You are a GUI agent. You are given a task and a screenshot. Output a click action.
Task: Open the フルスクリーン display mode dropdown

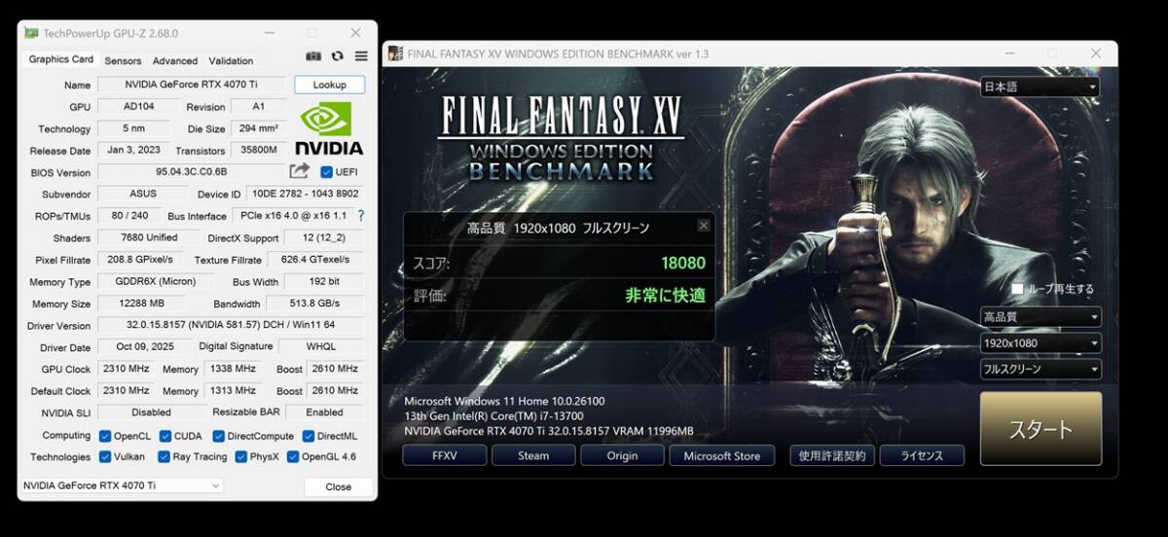click(1040, 370)
